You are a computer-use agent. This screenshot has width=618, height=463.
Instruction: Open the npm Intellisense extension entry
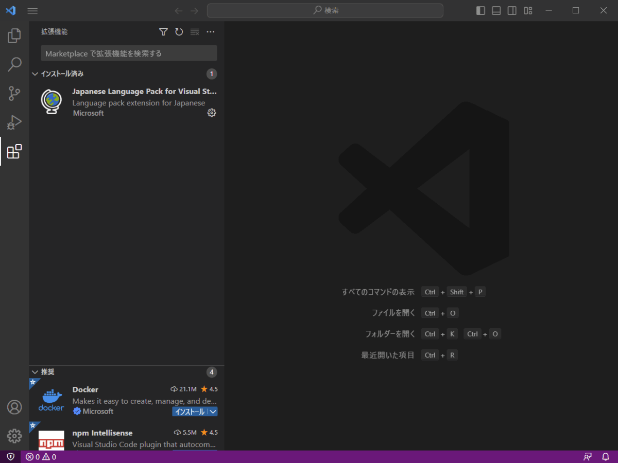click(x=127, y=437)
